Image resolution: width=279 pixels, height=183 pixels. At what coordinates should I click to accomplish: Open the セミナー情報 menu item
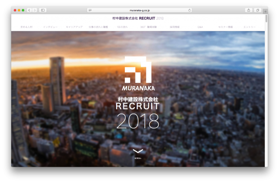[x=226, y=27]
